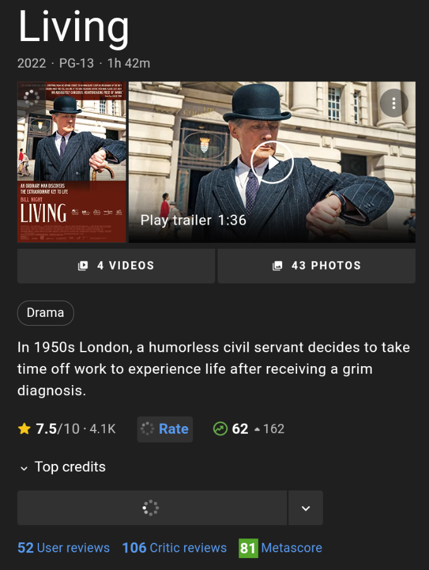Click the Rate star icon
Image resolution: width=429 pixels, height=570 pixels.
tap(147, 429)
